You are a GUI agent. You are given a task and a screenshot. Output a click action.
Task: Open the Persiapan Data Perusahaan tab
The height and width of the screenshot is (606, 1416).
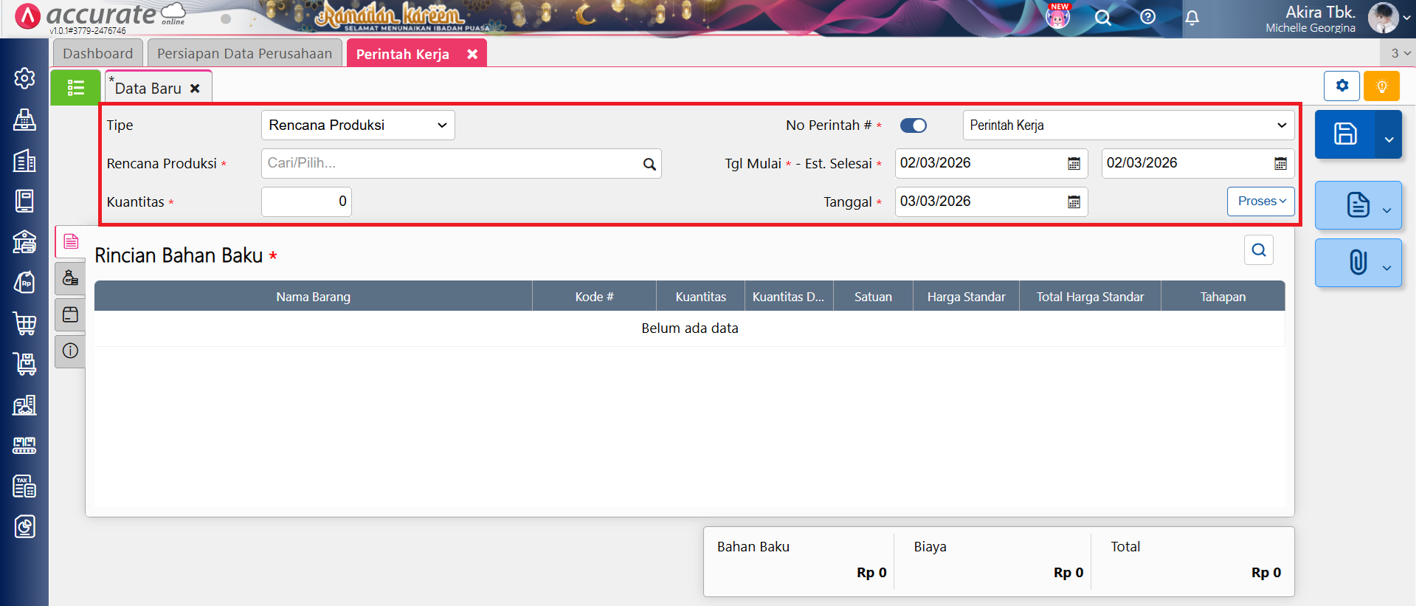click(244, 54)
